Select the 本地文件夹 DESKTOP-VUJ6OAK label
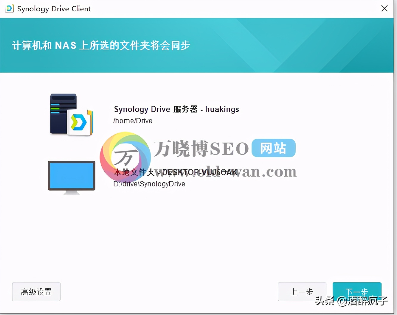 (x=175, y=172)
